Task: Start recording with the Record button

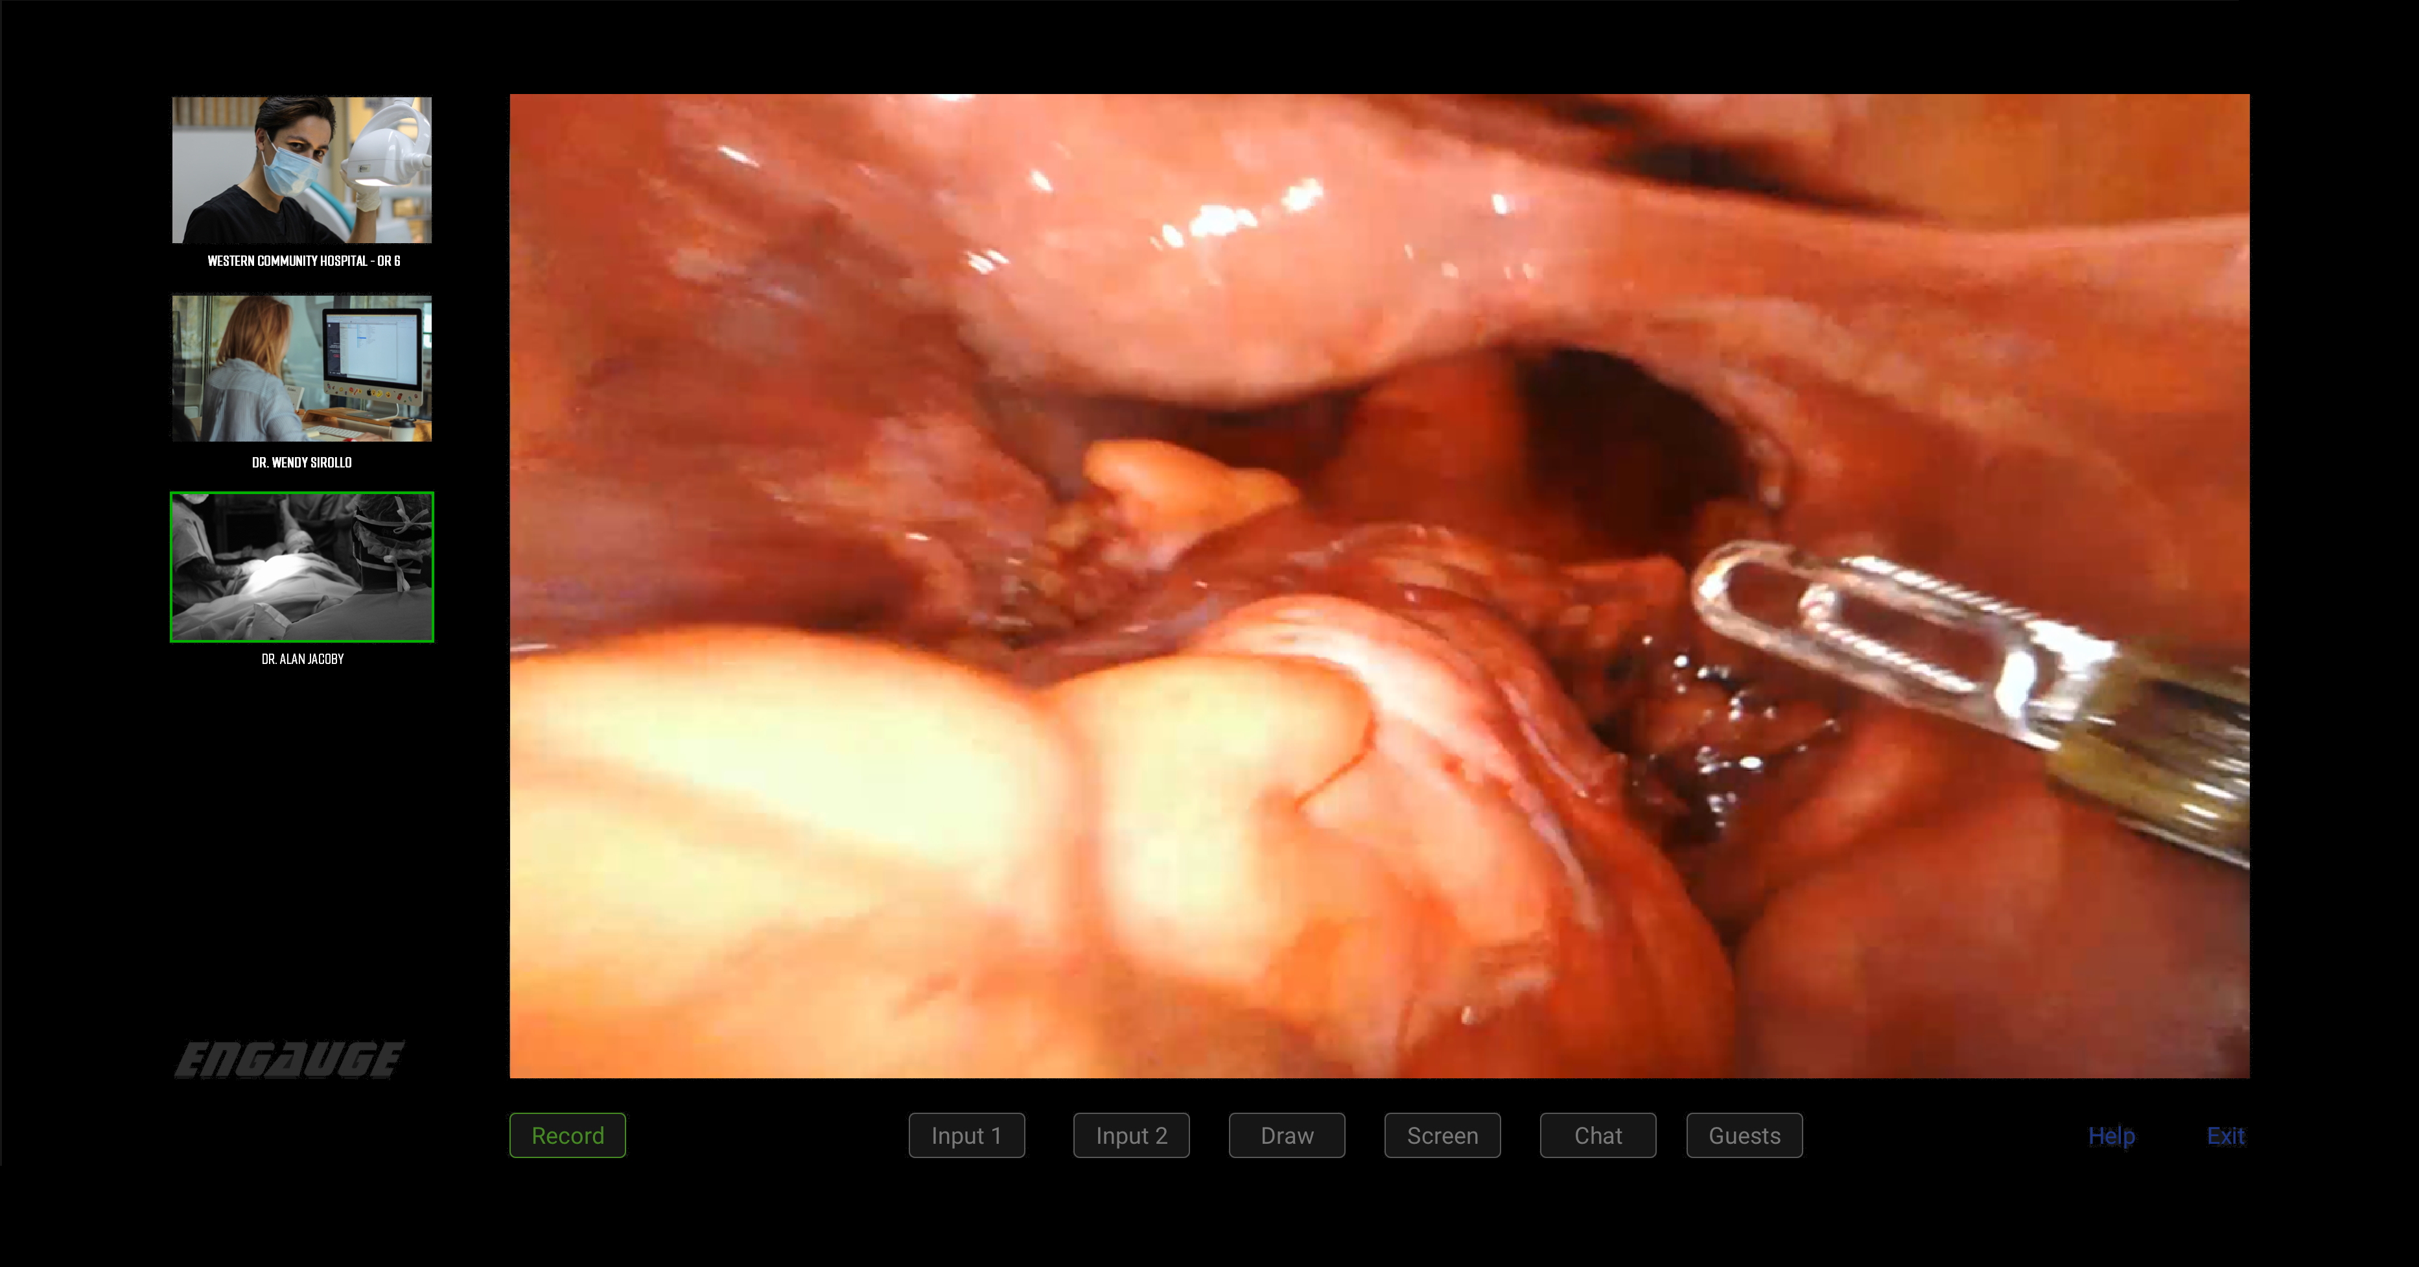Action: pyautogui.click(x=567, y=1135)
